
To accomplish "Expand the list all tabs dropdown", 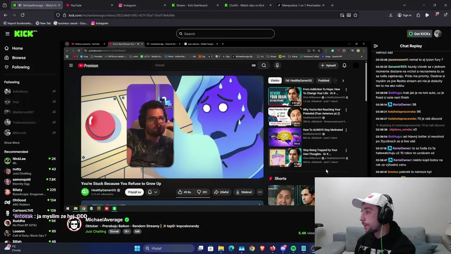I will 404,5.
